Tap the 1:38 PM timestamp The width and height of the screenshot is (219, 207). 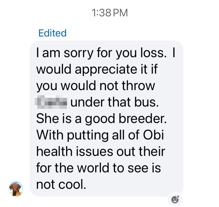pos(110,13)
